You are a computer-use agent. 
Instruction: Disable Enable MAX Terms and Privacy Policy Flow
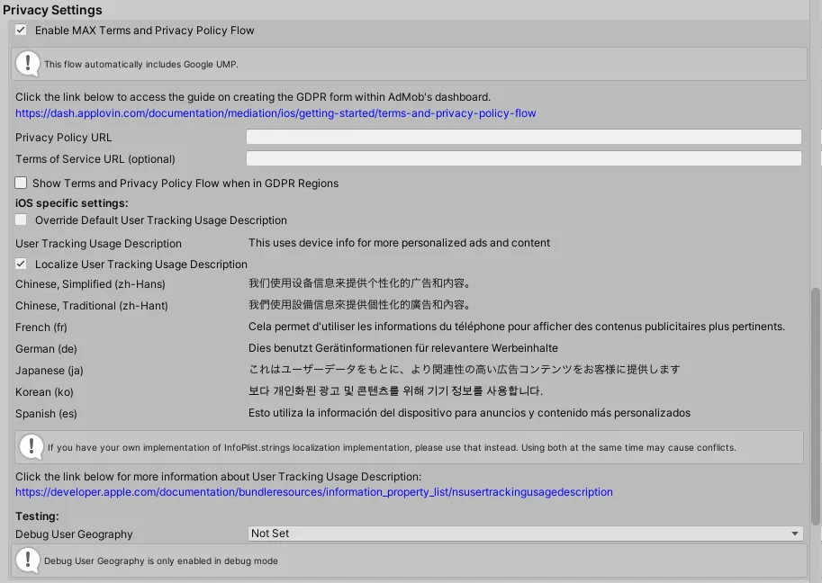pyautogui.click(x=21, y=30)
